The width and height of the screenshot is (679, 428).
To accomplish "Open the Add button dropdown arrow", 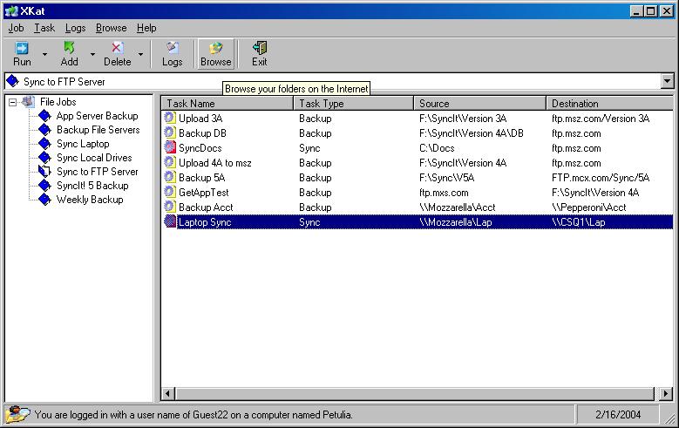I will 92,54.
